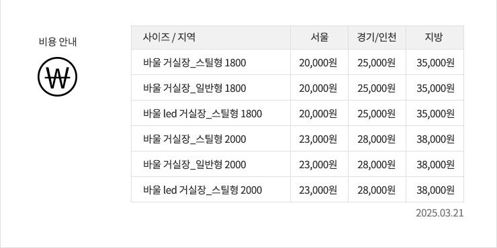
Task: Select row 바울 거실장_스틸형 1800
Action: [298, 62]
